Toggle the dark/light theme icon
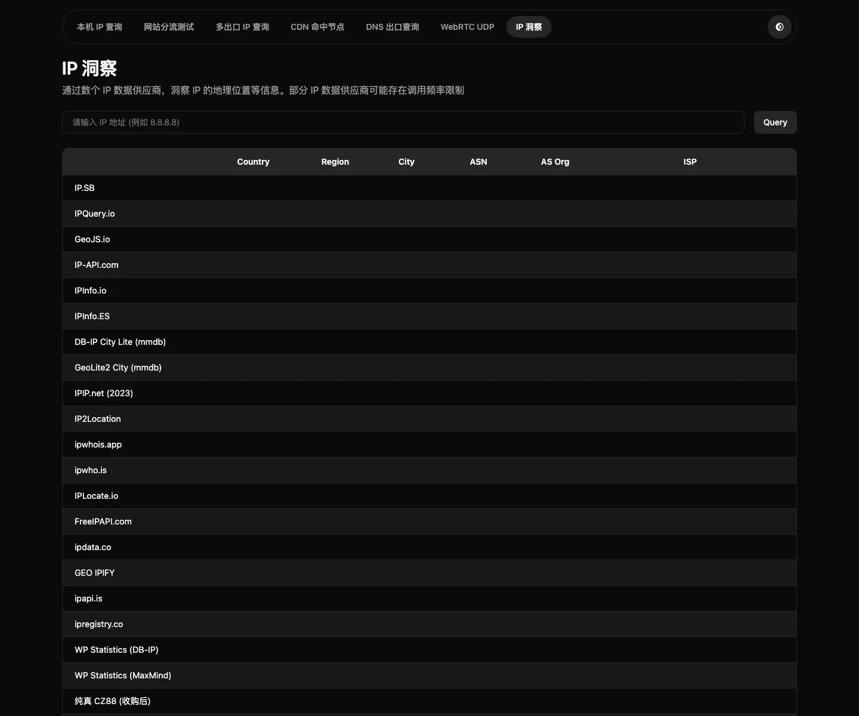The height and width of the screenshot is (716, 859). 779,27
